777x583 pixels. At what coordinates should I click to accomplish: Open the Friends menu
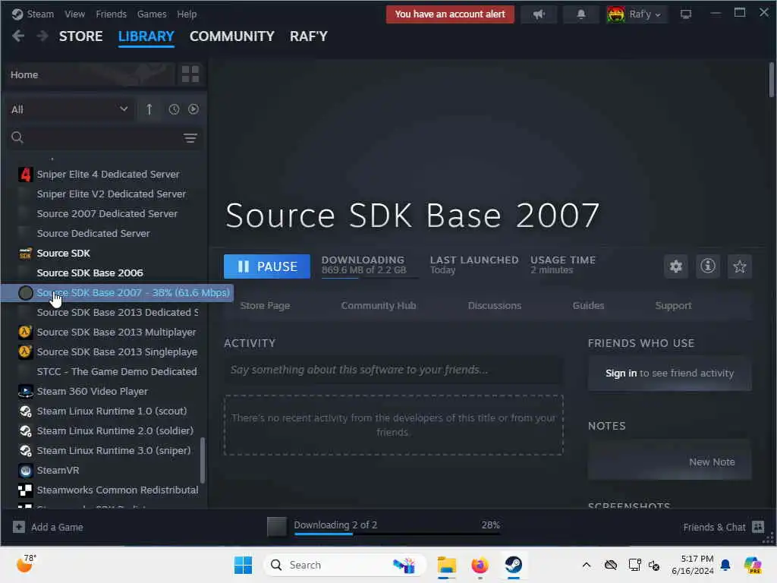111,14
